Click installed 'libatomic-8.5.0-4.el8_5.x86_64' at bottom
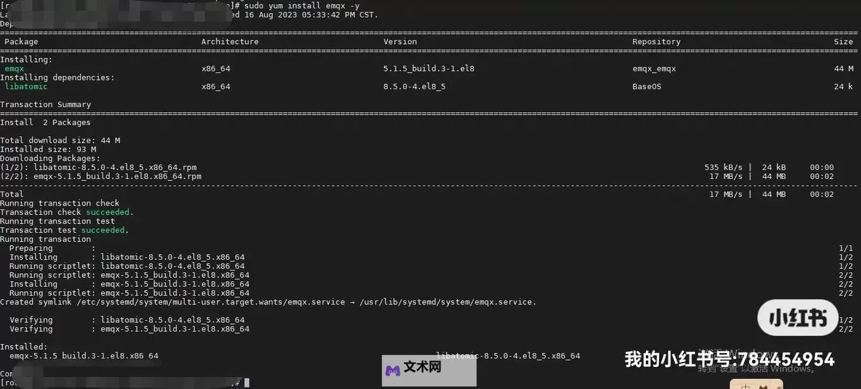This screenshot has width=861, height=389. 508,356
